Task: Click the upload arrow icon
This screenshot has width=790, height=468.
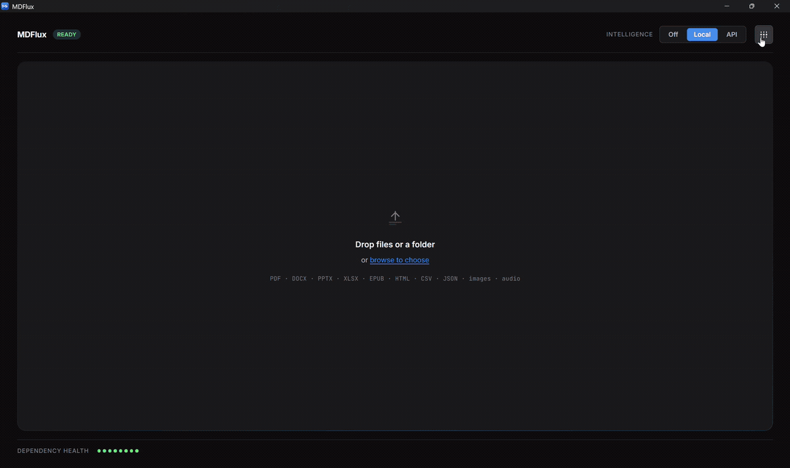Action: 395,217
